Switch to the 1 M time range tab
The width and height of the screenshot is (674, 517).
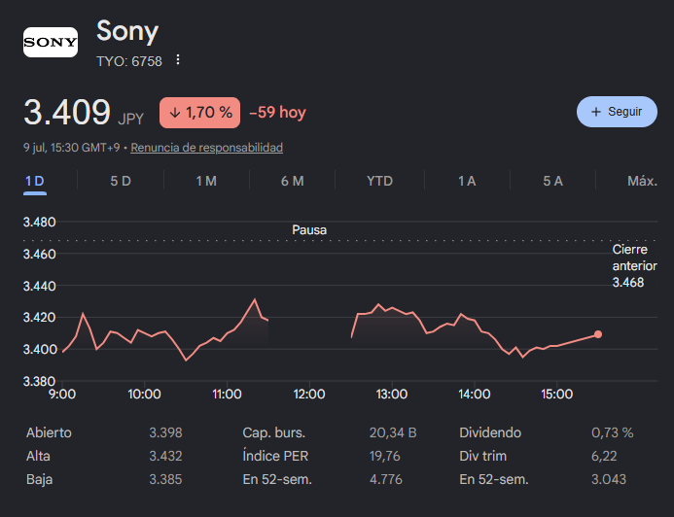pyautogui.click(x=206, y=181)
